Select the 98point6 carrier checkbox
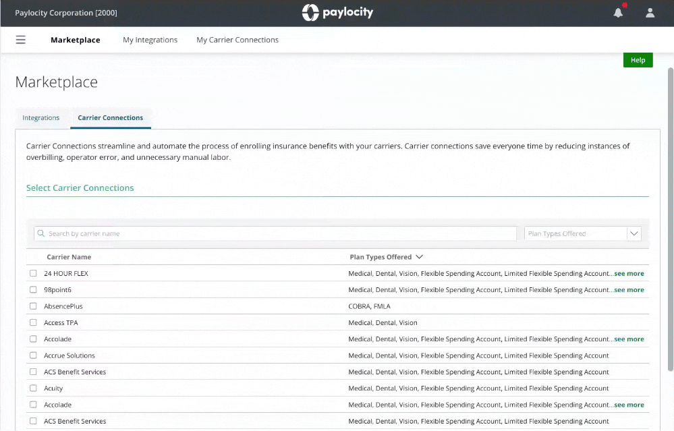 point(33,289)
